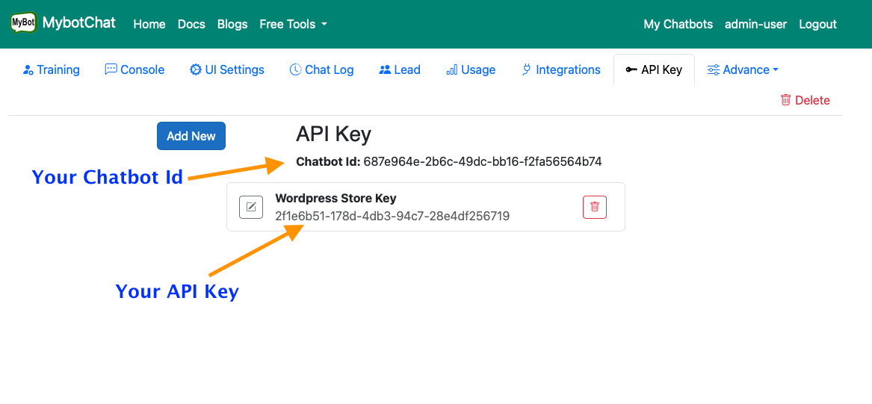The height and width of the screenshot is (404, 872).
Task: Expand the Advance dropdown
Action: click(743, 70)
